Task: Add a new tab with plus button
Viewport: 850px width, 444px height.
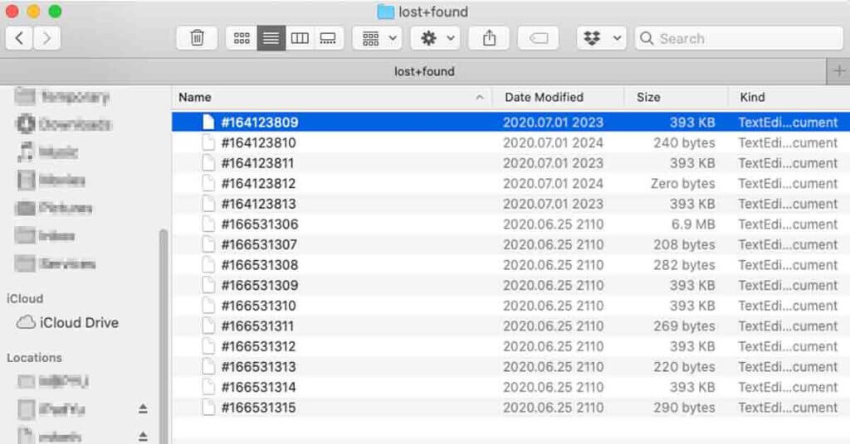Action: [839, 72]
